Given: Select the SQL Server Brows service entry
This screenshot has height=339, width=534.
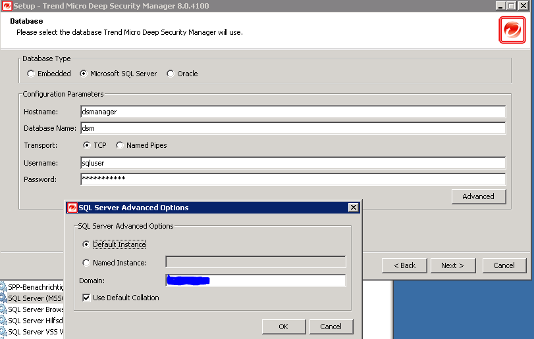Looking at the screenshot, I should click(36, 309).
